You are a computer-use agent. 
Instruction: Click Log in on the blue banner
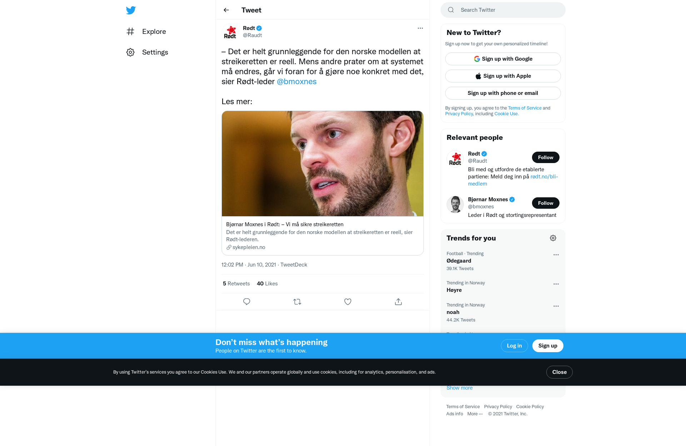[514, 346]
